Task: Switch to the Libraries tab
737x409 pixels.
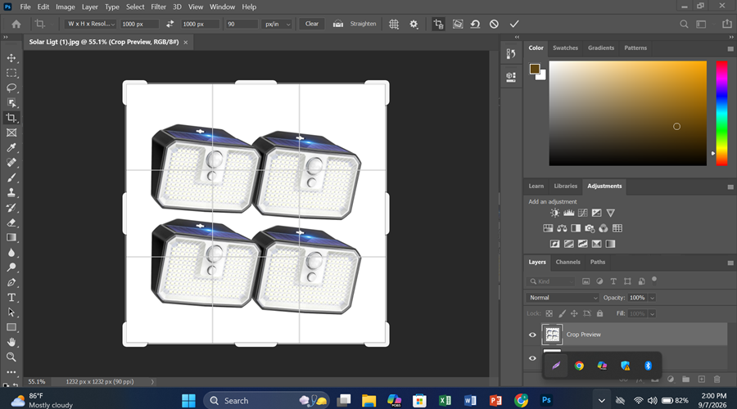Action: coord(565,186)
